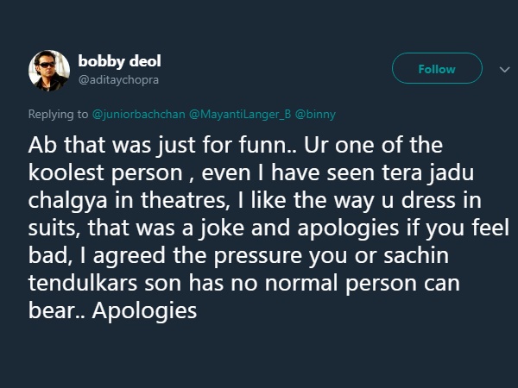Visit the @aditaychopra handle

[118, 80]
